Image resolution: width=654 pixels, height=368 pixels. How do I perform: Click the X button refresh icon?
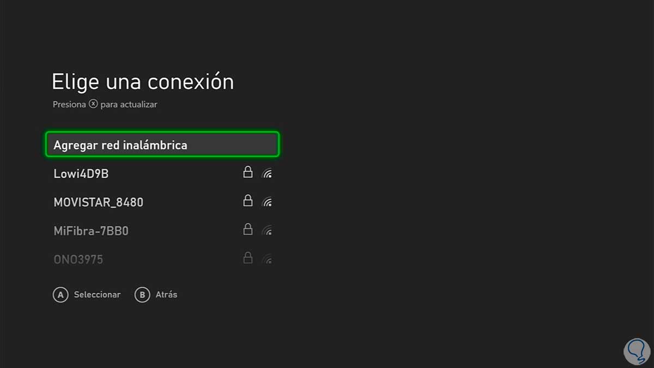tap(93, 104)
